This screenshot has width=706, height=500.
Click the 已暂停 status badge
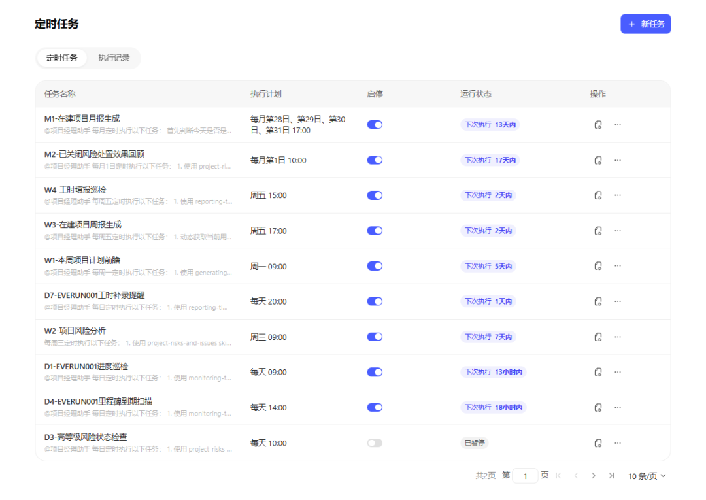pyautogui.click(x=475, y=443)
